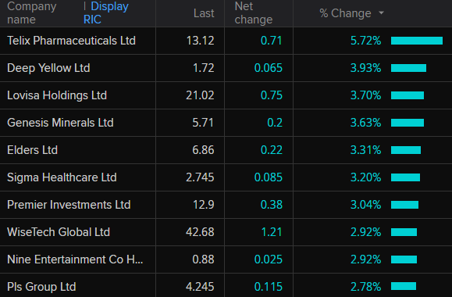Image resolution: width=452 pixels, height=297 pixels.
Task: Select Lovisa Holdings Ltd company name
Action: click(x=57, y=95)
